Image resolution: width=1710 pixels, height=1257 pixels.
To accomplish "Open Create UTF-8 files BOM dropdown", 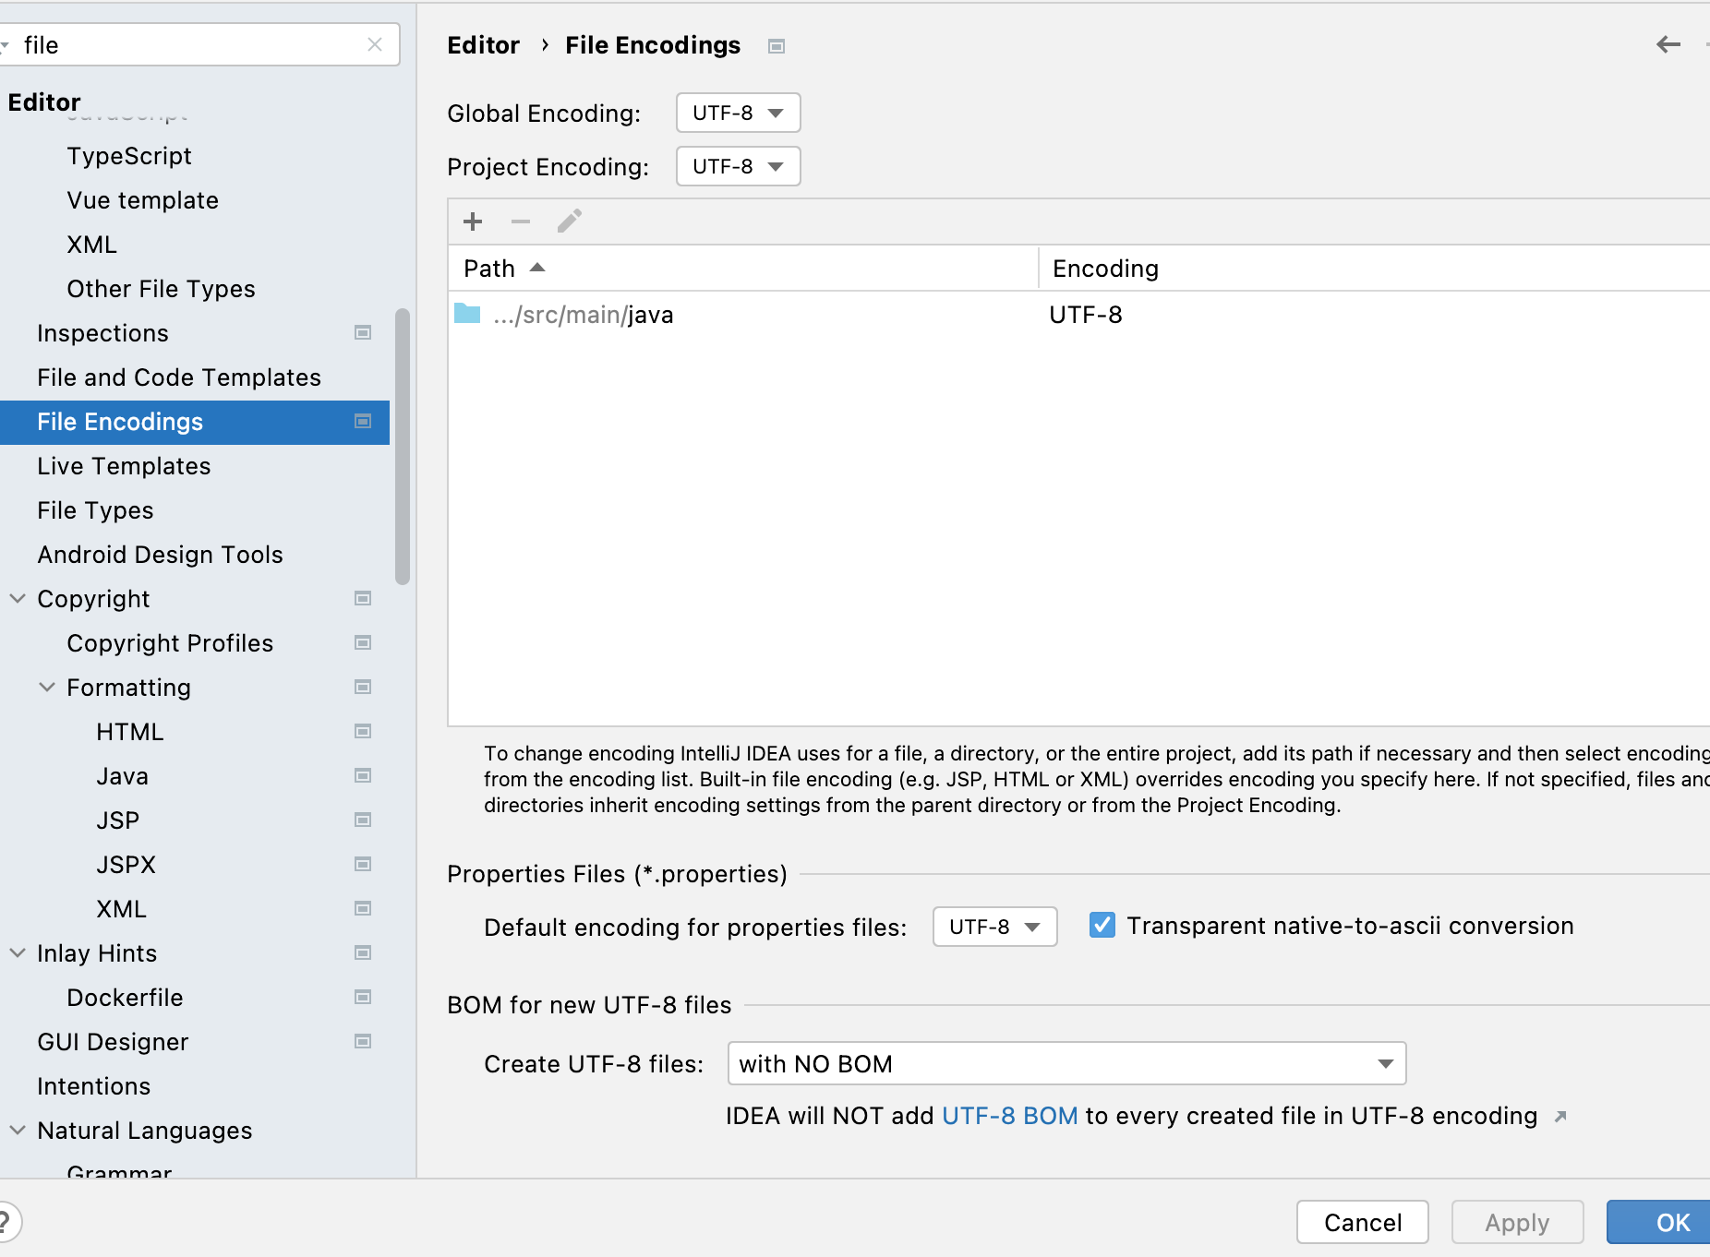I will click(1066, 1063).
